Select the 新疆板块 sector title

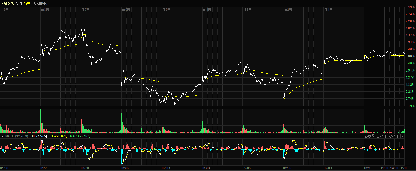(7, 3)
